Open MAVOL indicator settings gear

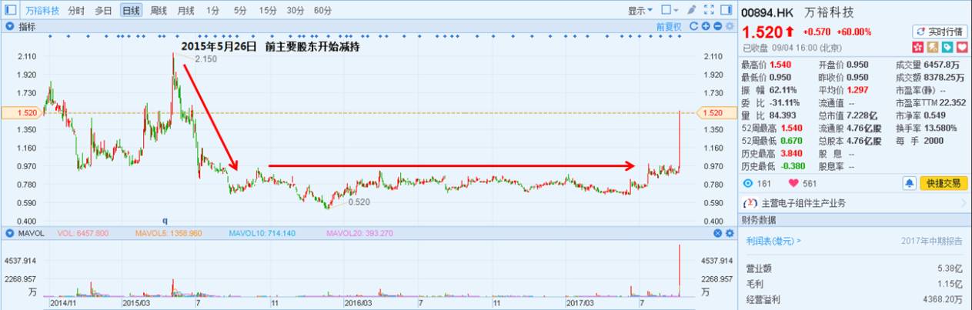tap(729, 233)
